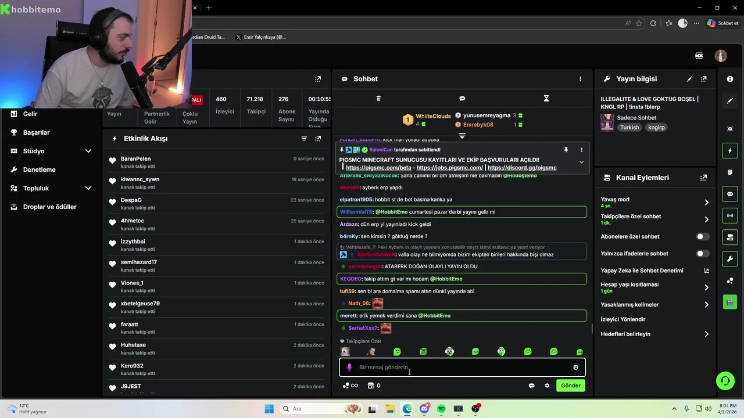Click the info icon in right sidebar

click(730, 79)
